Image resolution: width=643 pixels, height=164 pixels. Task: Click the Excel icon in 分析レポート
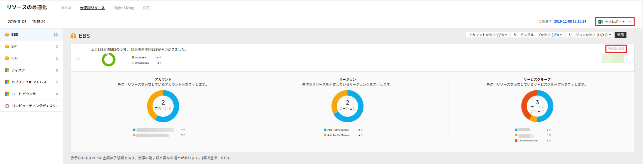click(600, 22)
